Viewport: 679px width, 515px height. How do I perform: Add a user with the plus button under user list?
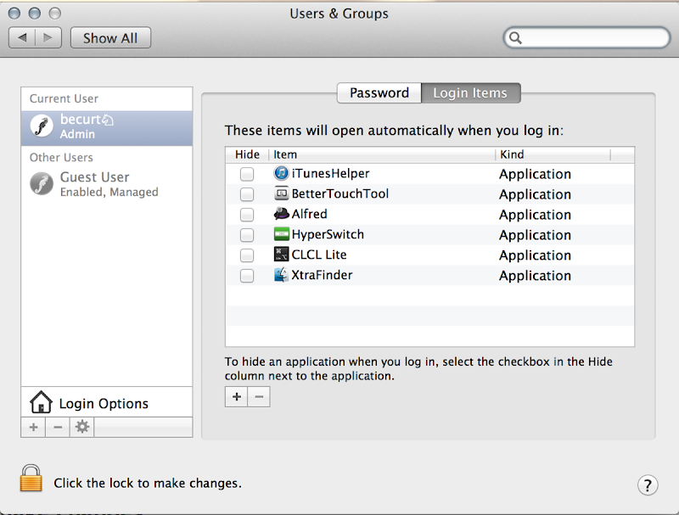point(33,428)
